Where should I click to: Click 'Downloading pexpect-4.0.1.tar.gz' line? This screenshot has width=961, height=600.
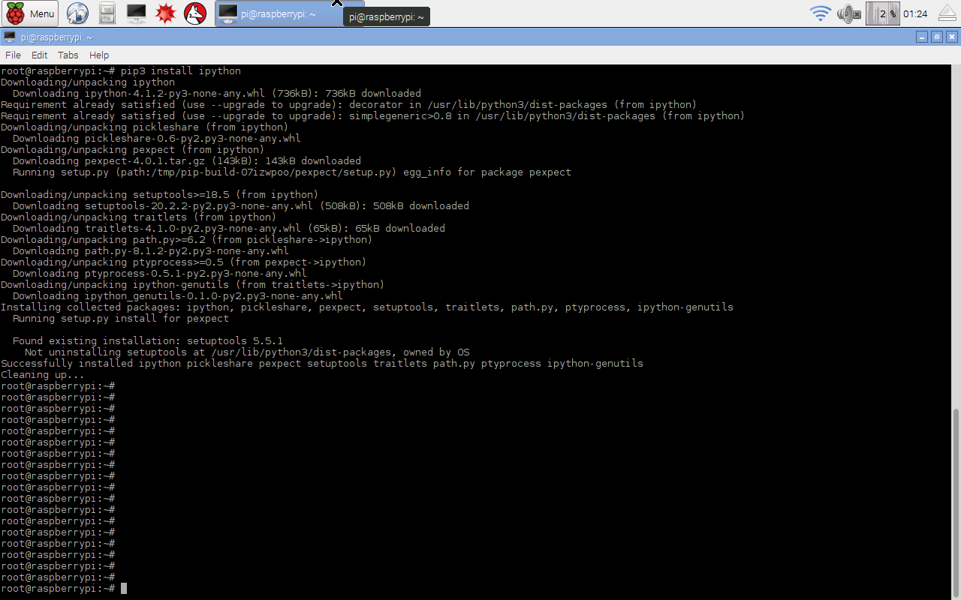187,161
